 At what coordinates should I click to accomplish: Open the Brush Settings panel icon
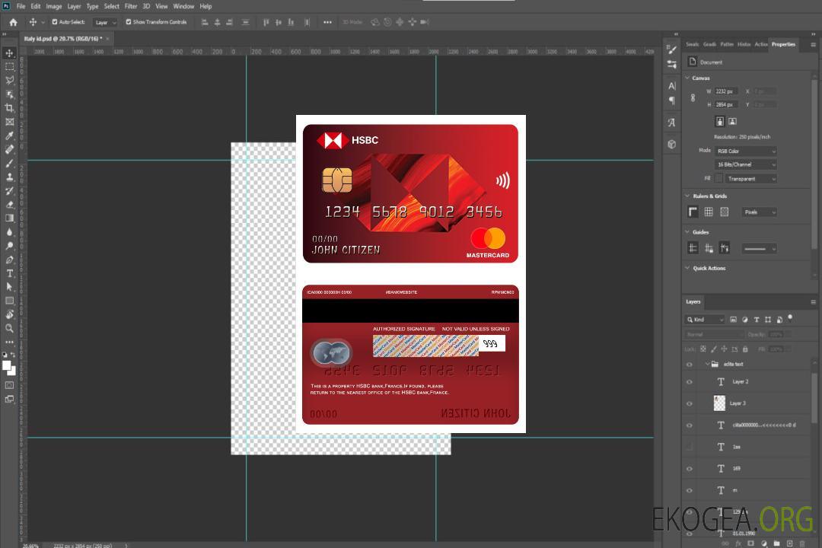click(x=671, y=49)
